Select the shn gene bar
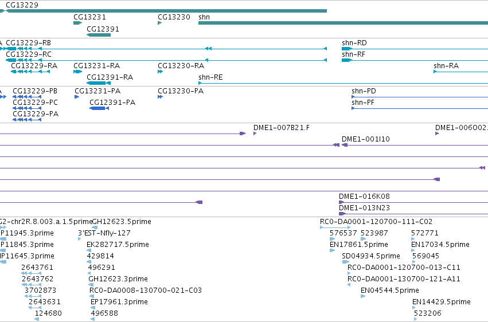The image size is (488, 322). pos(343,23)
